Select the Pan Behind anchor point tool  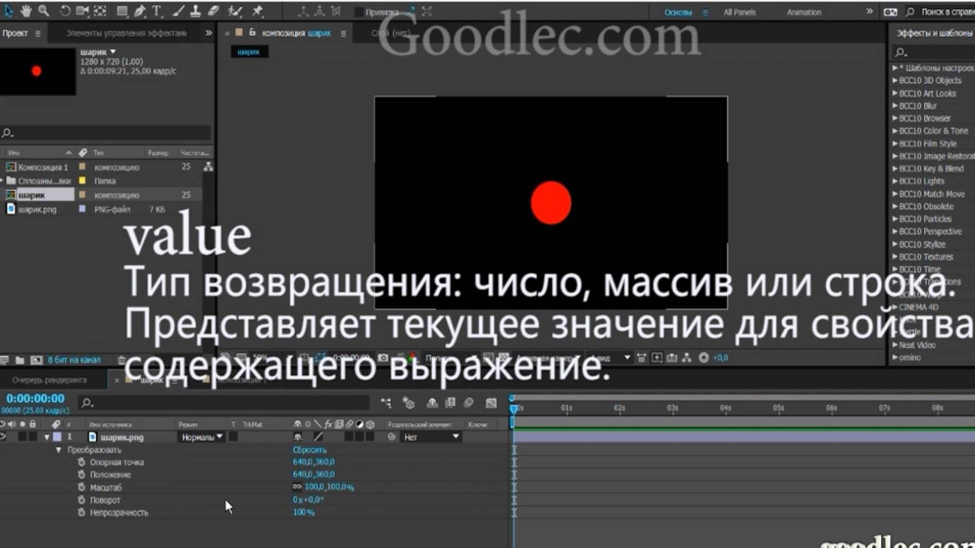(x=101, y=11)
